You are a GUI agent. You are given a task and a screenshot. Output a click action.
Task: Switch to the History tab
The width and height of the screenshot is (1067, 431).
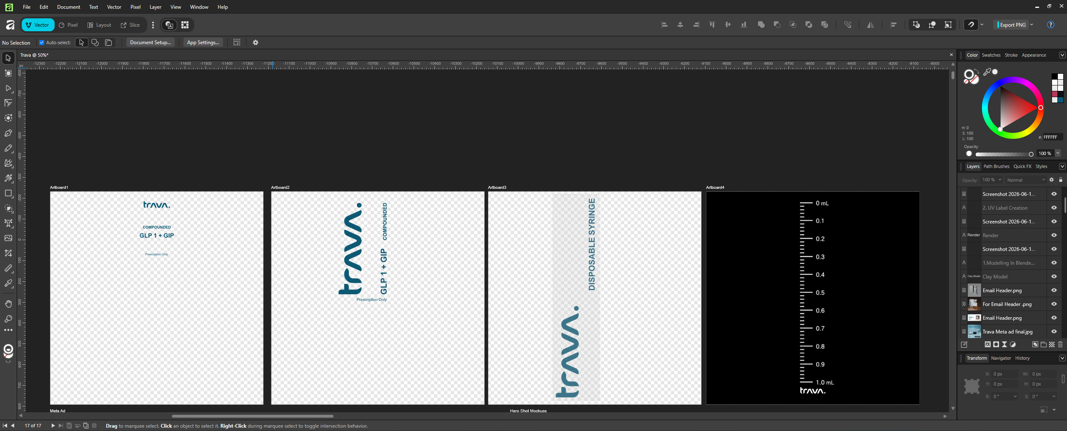(x=1022, y=358)
